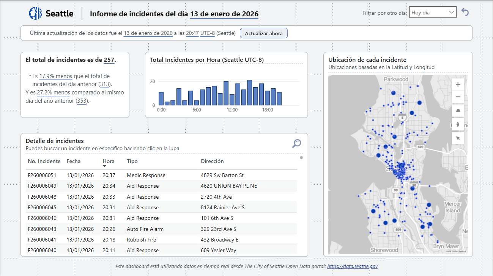Toggle sort arrow under Hora column
493x276 pixels.
[104, 166]
